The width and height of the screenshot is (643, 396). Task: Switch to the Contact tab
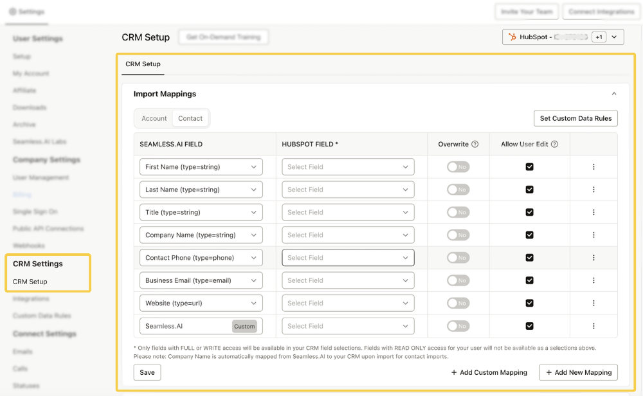pos(190,118)
